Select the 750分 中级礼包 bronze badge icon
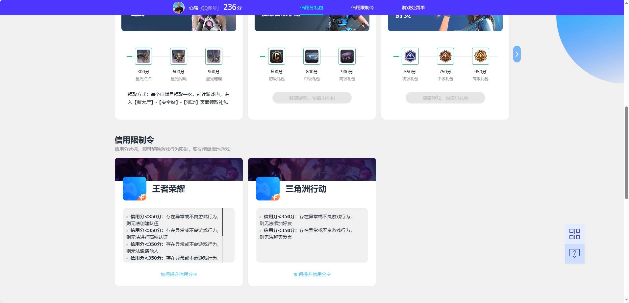The height and width of the screenshot is (303, 629). click(445, 56)
